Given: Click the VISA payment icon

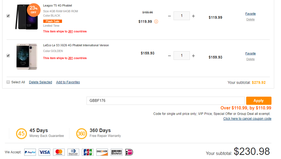Looking at the screenshot, I should click(x=45, y=152).
